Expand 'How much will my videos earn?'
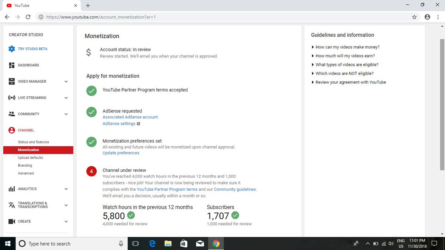This screenshot has height=250, width=445. tap(343, 56)
